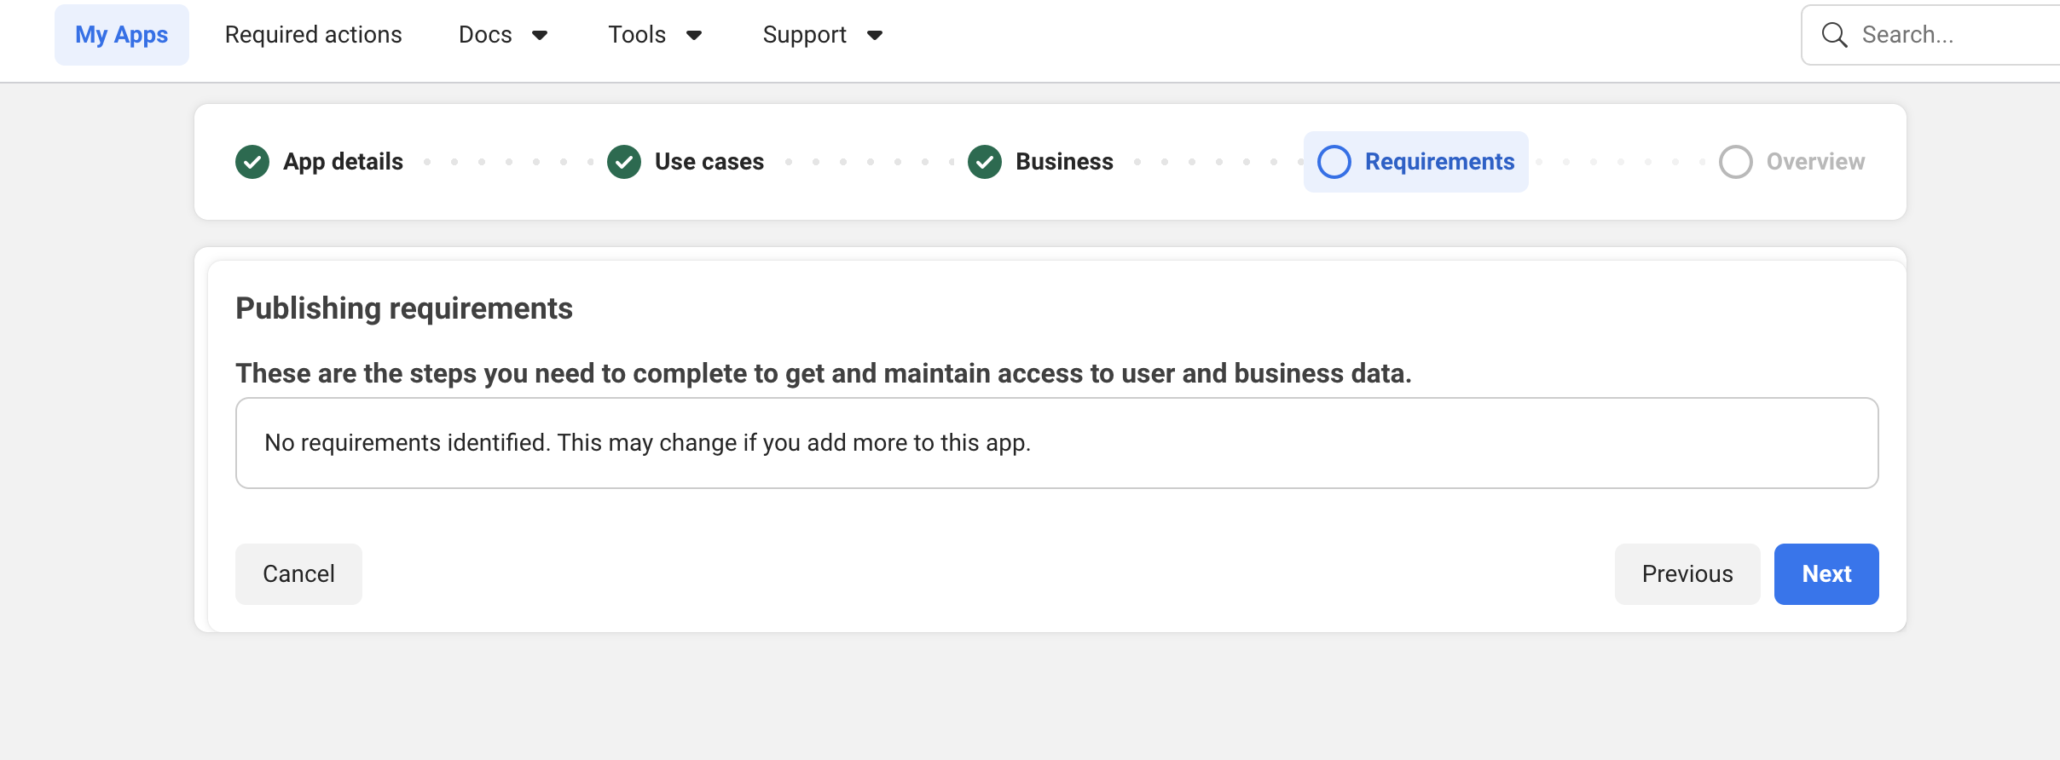Open the Docs menu
This screenshot has width=2060, height=760.
pyautogui.click(x=485, y=35)
